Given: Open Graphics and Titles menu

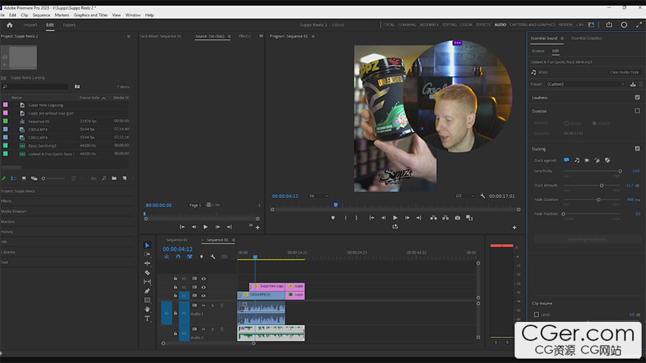Looking at the screenshot, I should tap(90, 15).
